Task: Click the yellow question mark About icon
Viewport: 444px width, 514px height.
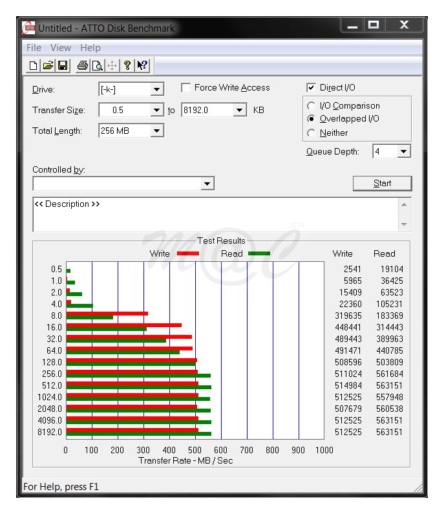Action: click(x=127, y=65)
